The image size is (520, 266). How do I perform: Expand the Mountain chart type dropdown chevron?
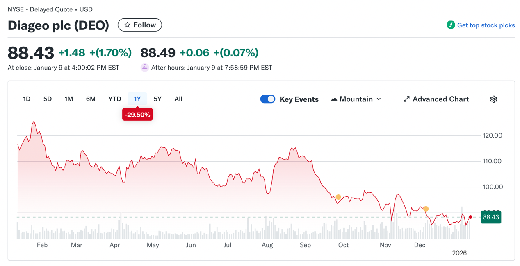[x=379, y=99]
